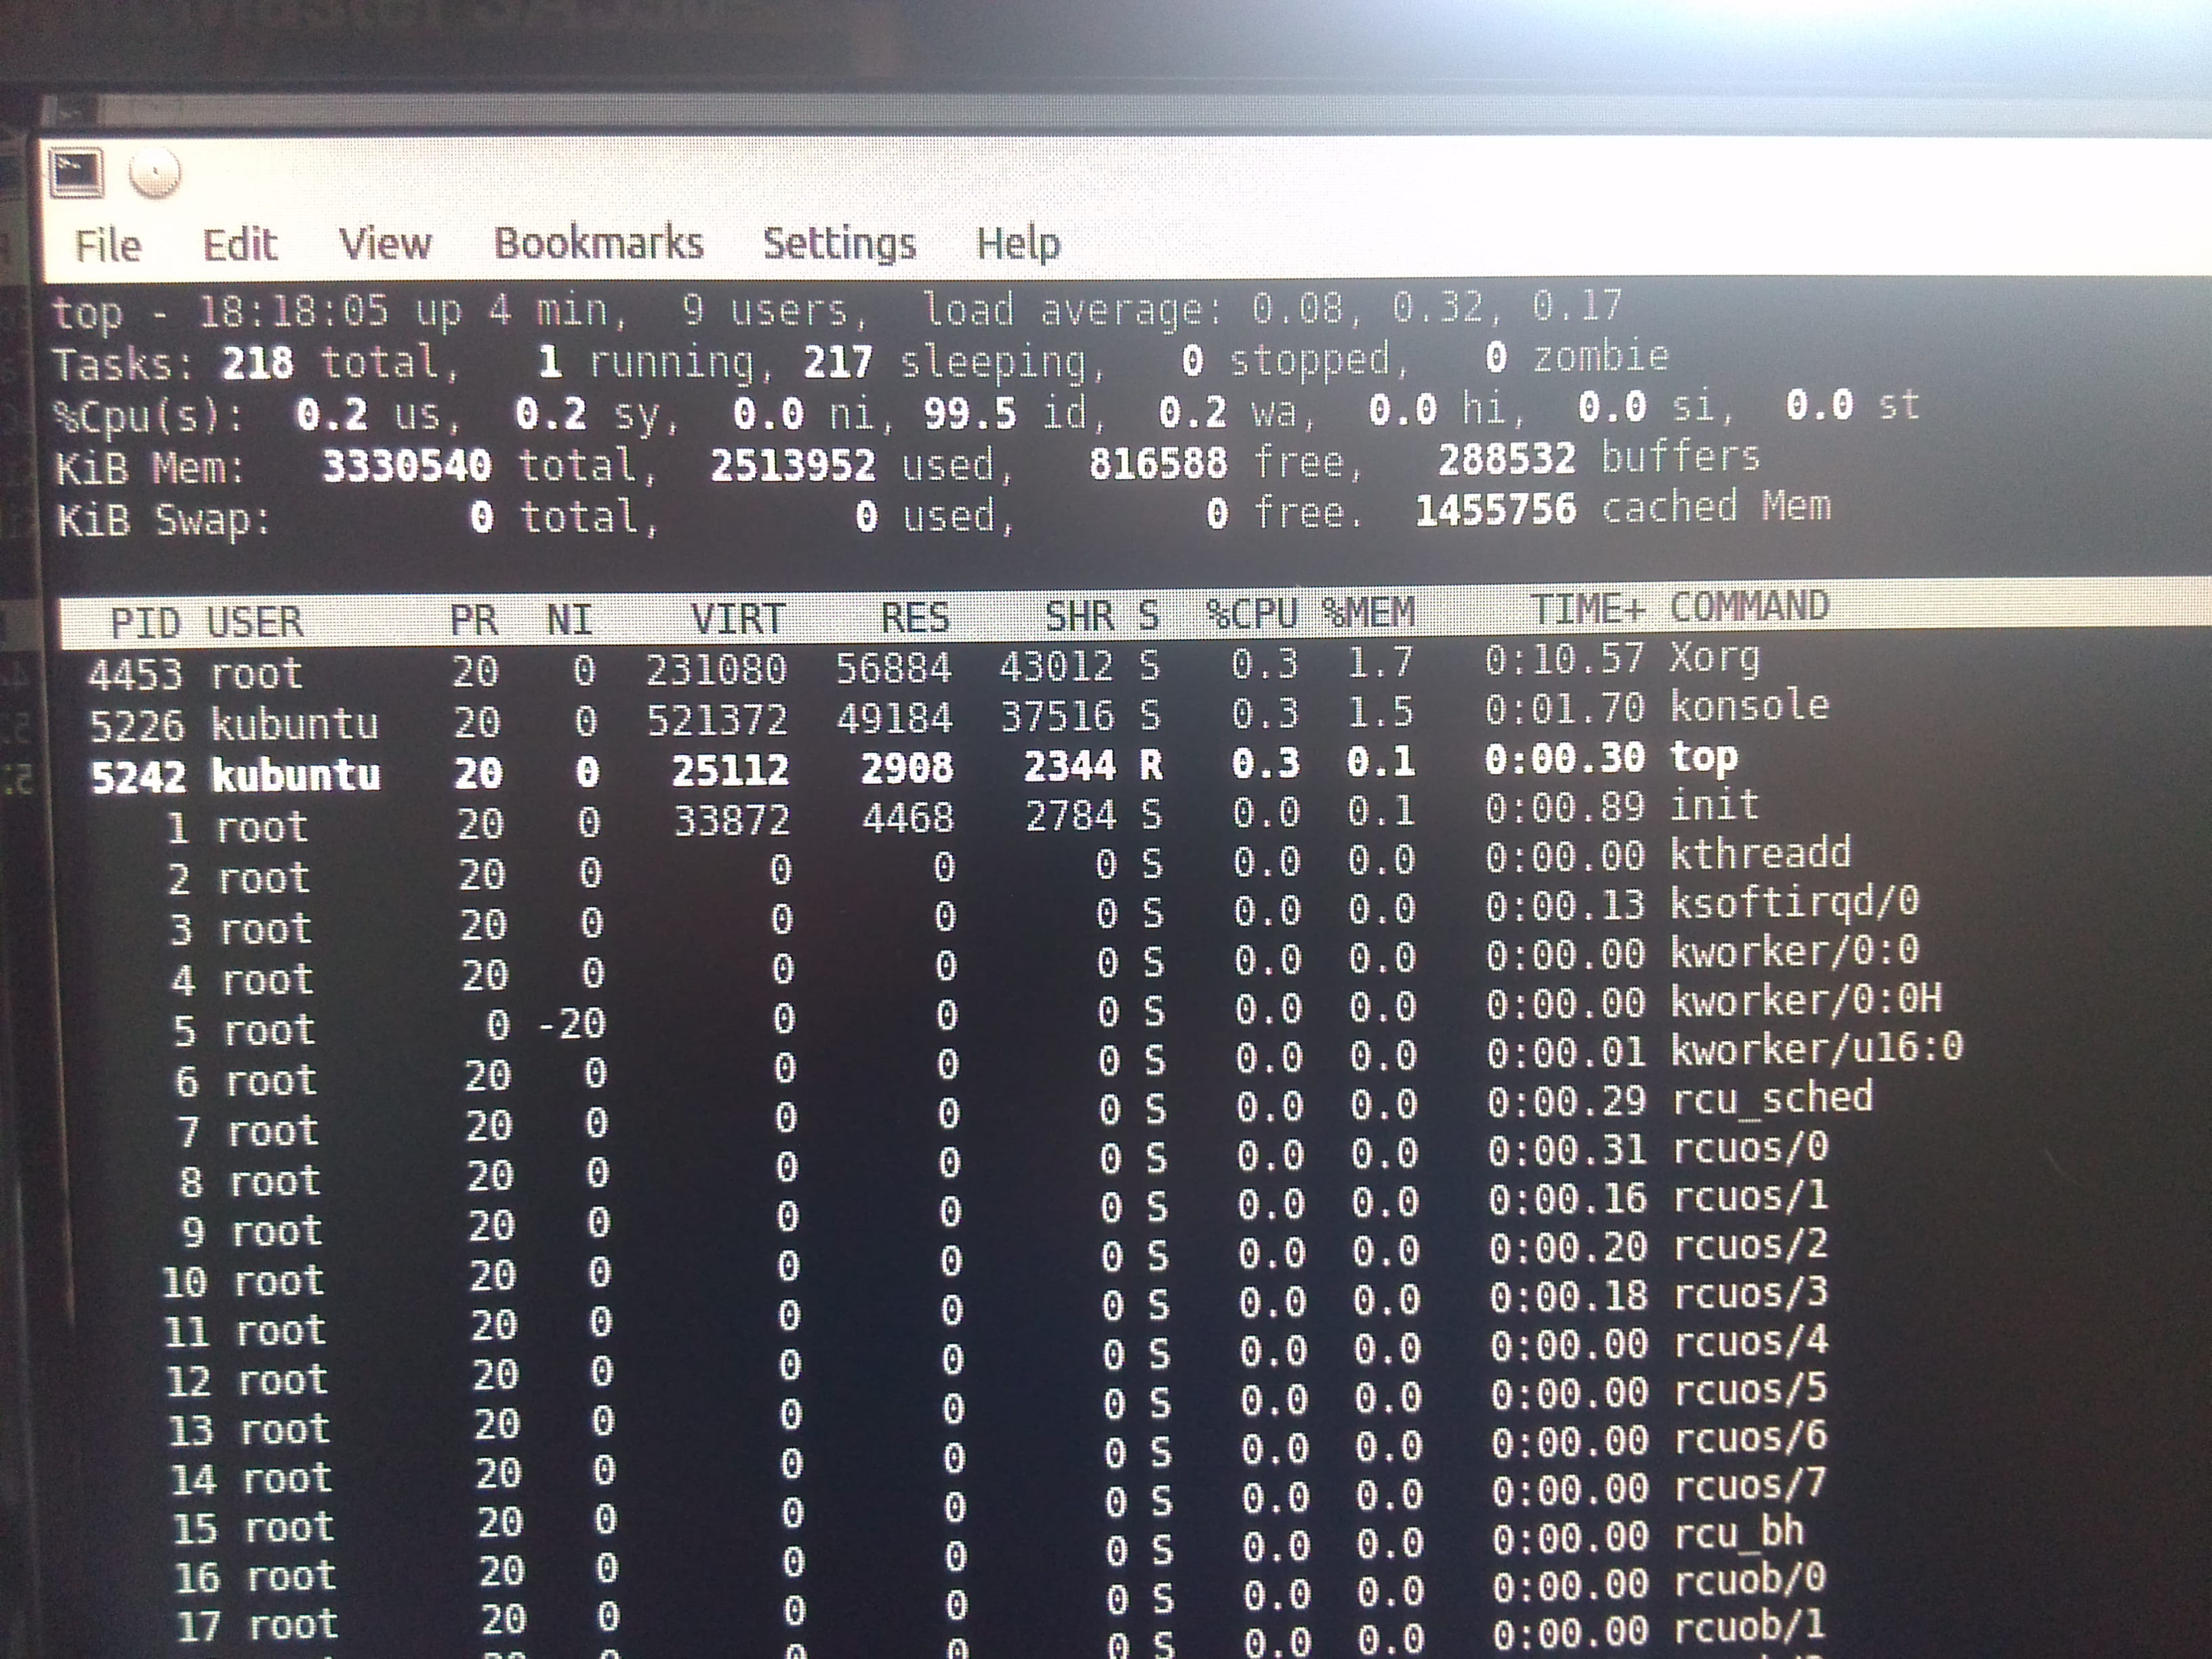
Task: Click the ksoftirqd/0 command text
Action: coord(1796,902)
